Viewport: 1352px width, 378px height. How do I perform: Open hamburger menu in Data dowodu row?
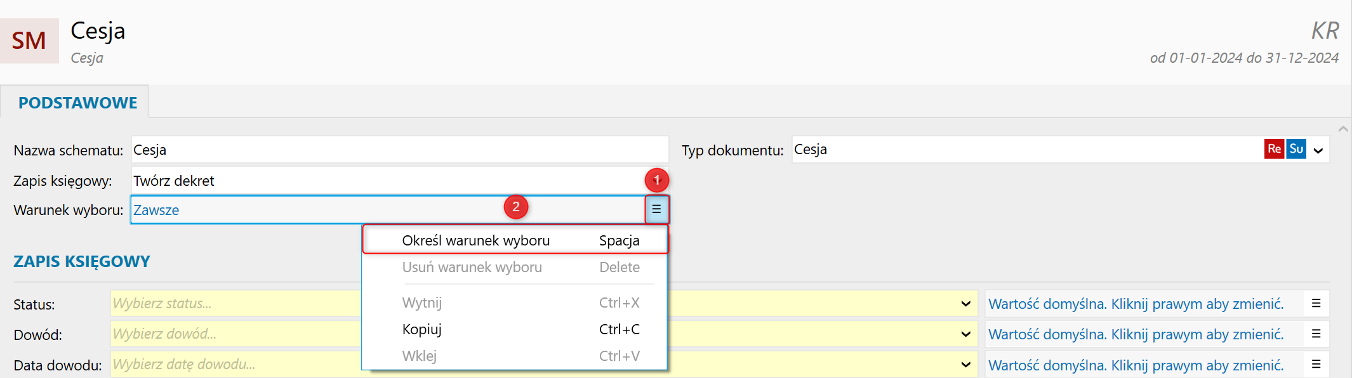point(1316,365)
